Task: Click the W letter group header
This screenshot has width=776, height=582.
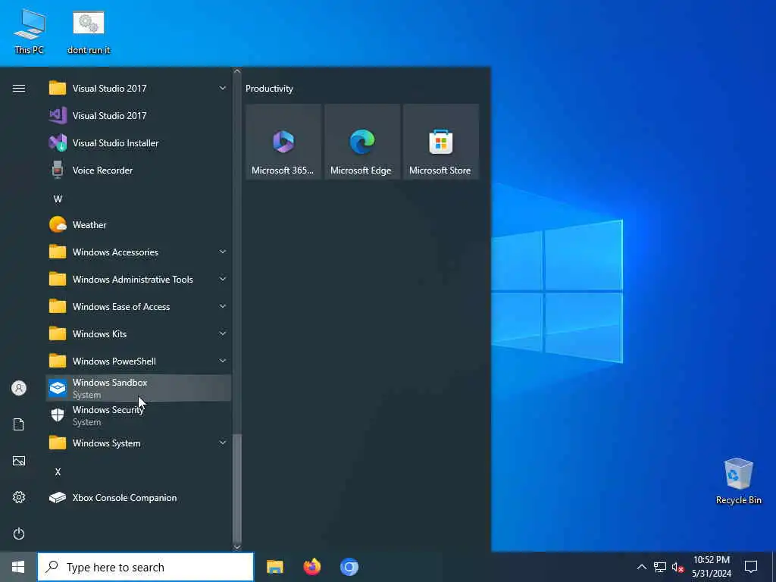Action: [x=58, y=199]
